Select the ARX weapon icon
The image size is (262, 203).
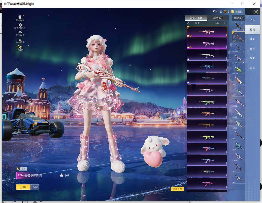(238, 178)
